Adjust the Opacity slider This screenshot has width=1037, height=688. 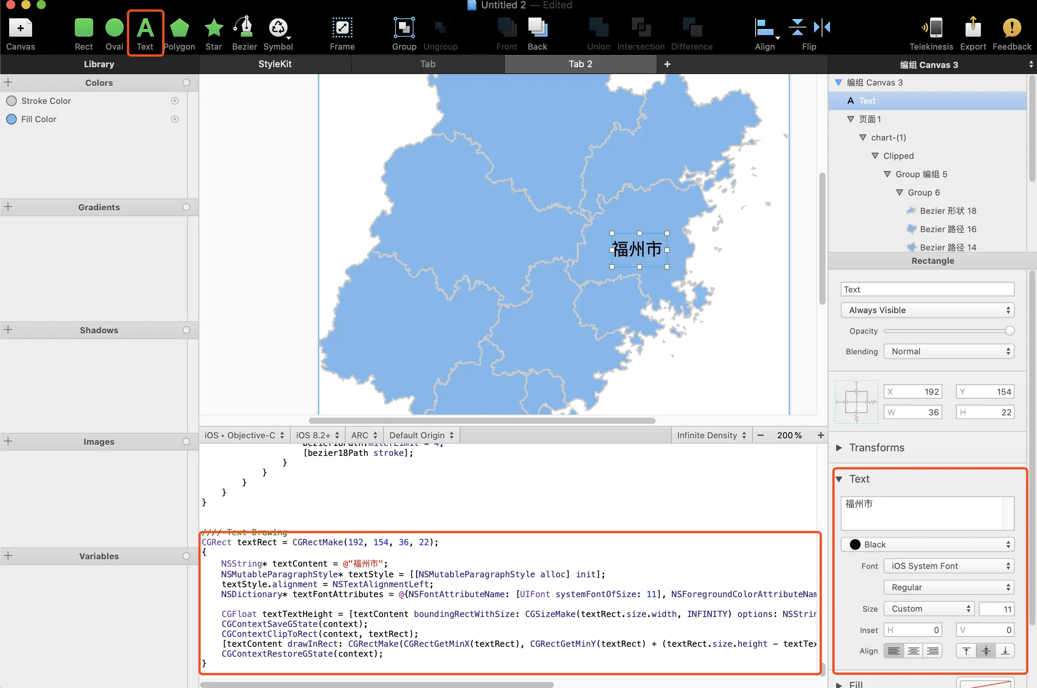[x=1009, y=331]
